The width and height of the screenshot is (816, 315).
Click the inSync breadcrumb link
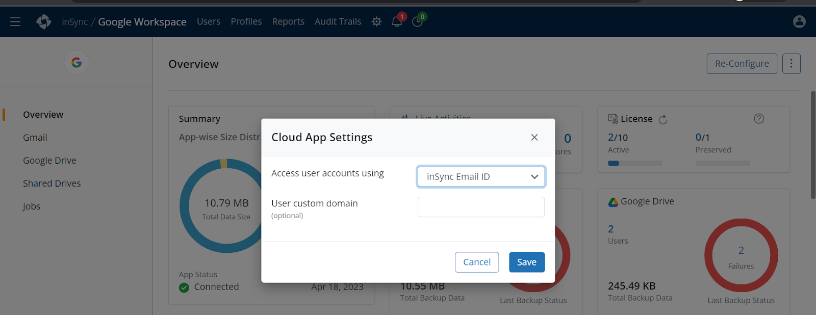75,21
